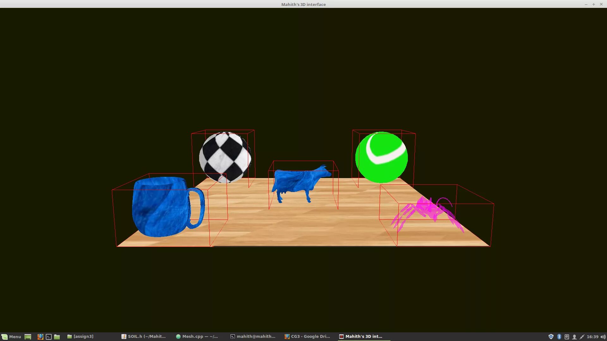607x341 pixels.
Task: Switch to the [assign3] folder window
Action: (x=80, y=337)
